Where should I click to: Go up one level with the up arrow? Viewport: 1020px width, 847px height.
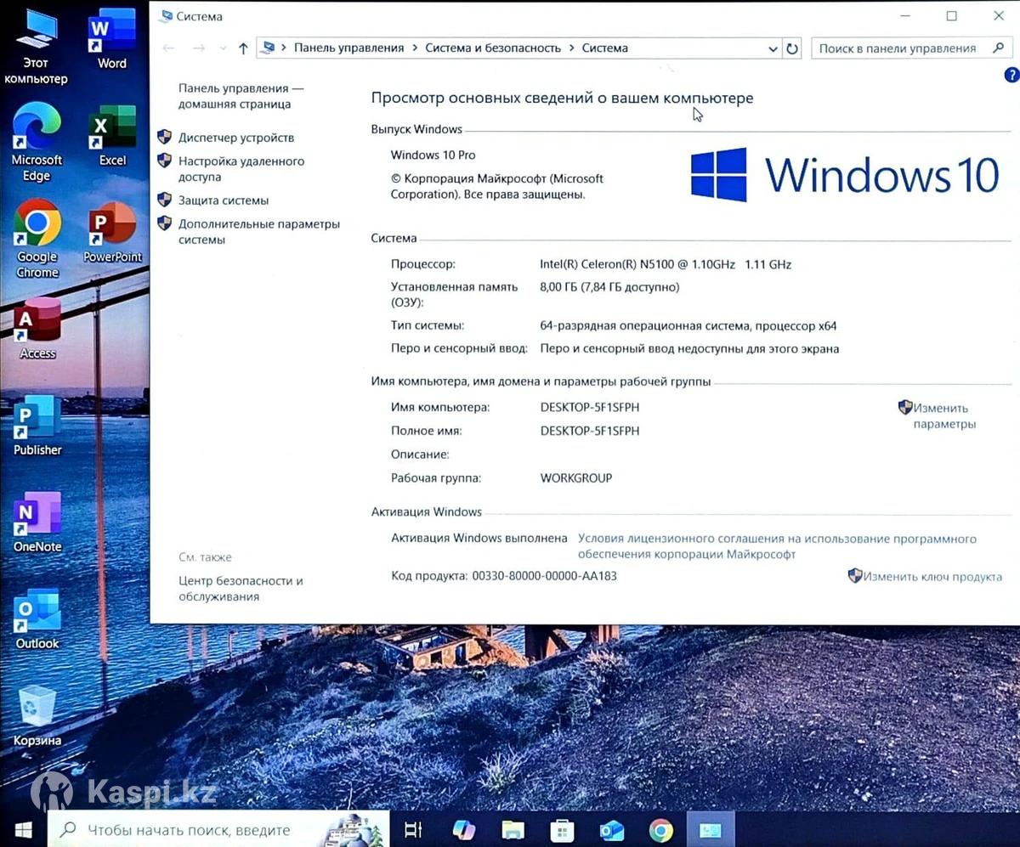click(243, 48)
